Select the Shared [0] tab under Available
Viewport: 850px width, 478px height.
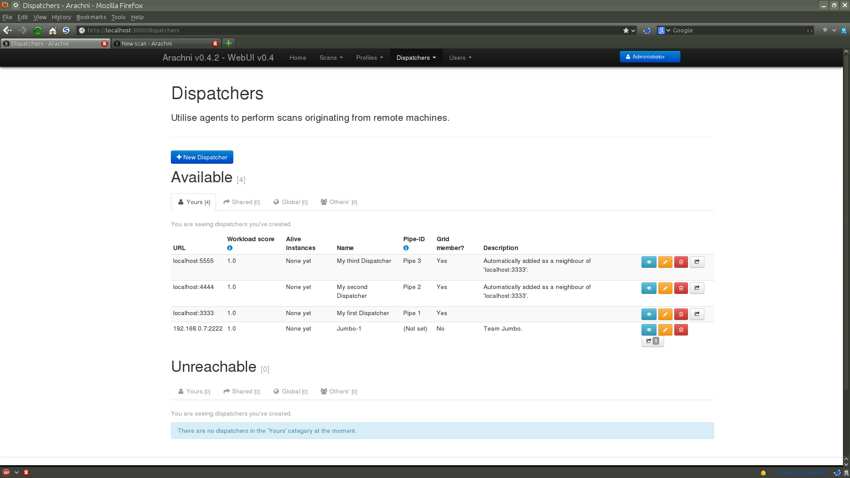tap(242, 202)
